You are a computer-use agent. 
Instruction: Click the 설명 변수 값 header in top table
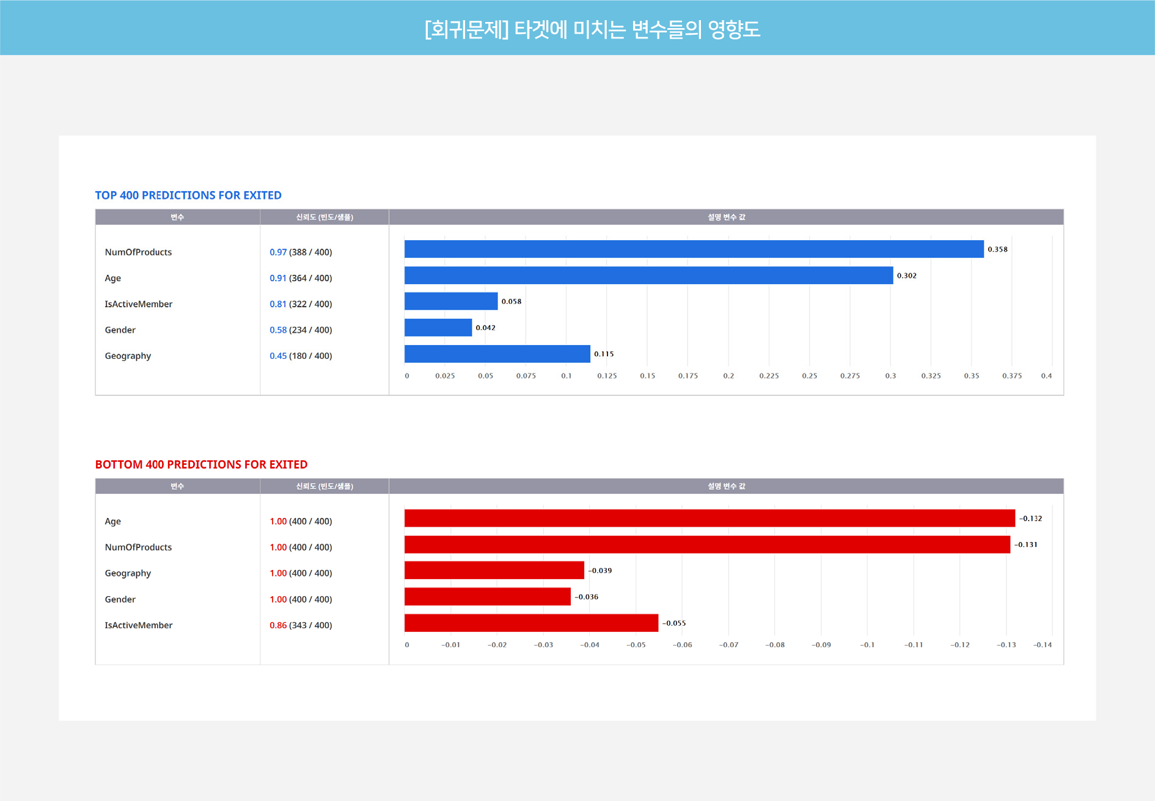point(726,217)
